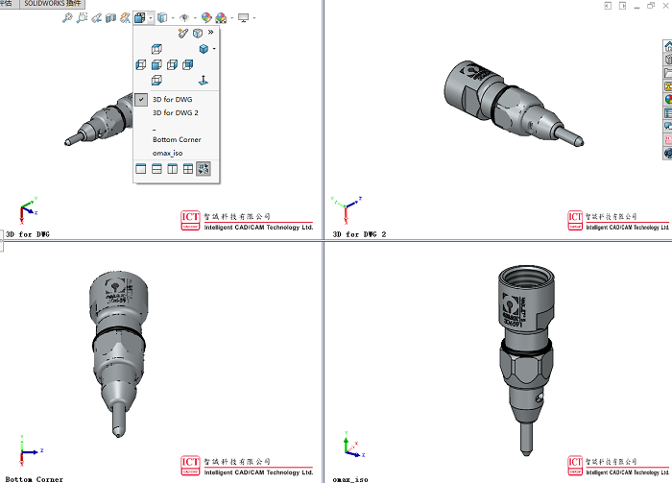Open SOLIDWORKS Resources home task pane tab
The image size is (672, 483).
[x=668, y=46]
